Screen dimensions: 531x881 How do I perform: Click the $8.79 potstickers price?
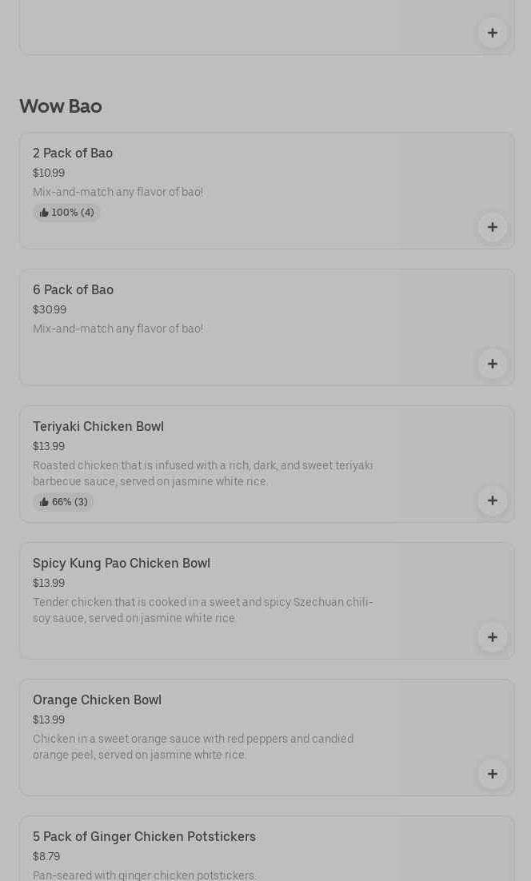point(46,856)
